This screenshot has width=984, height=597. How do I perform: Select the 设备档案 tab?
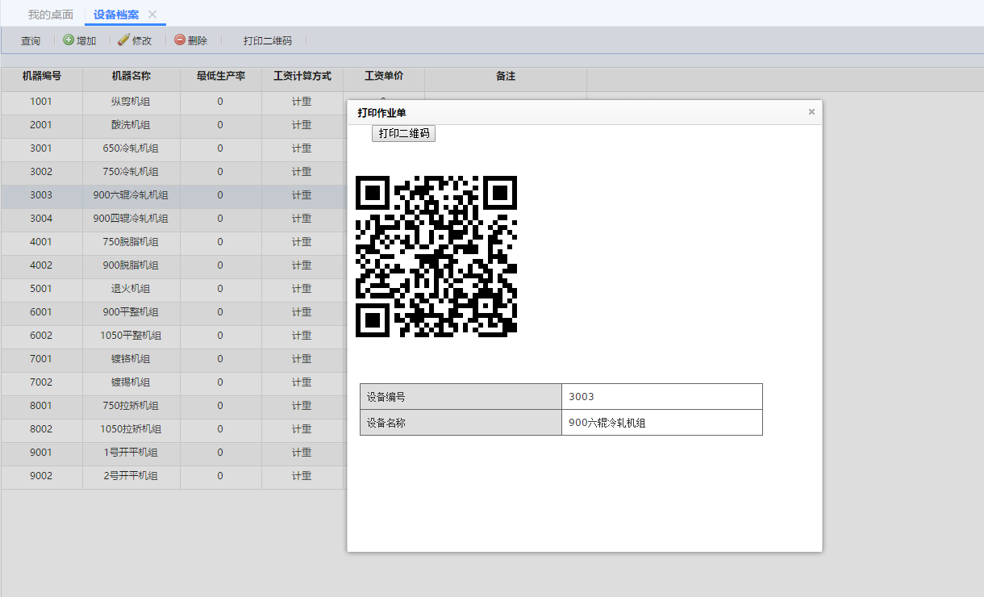coord(116,15)
